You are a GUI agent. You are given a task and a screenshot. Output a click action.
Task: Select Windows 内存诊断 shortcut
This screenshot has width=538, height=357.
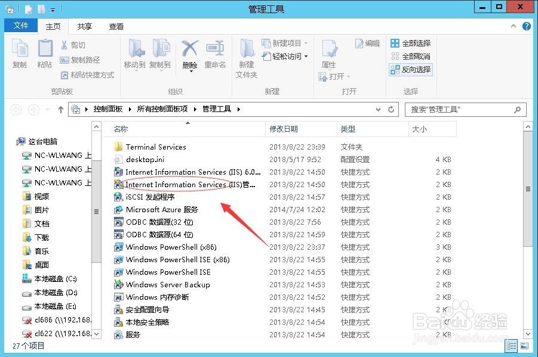point(152,297)
